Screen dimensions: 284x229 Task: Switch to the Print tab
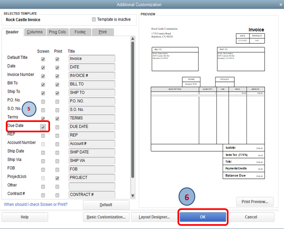pos(103,32)
